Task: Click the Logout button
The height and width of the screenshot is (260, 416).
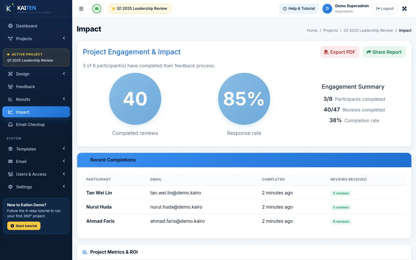Action: (385, 9)
